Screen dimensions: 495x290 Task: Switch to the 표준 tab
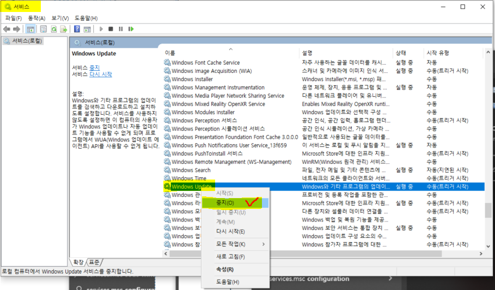94,262
